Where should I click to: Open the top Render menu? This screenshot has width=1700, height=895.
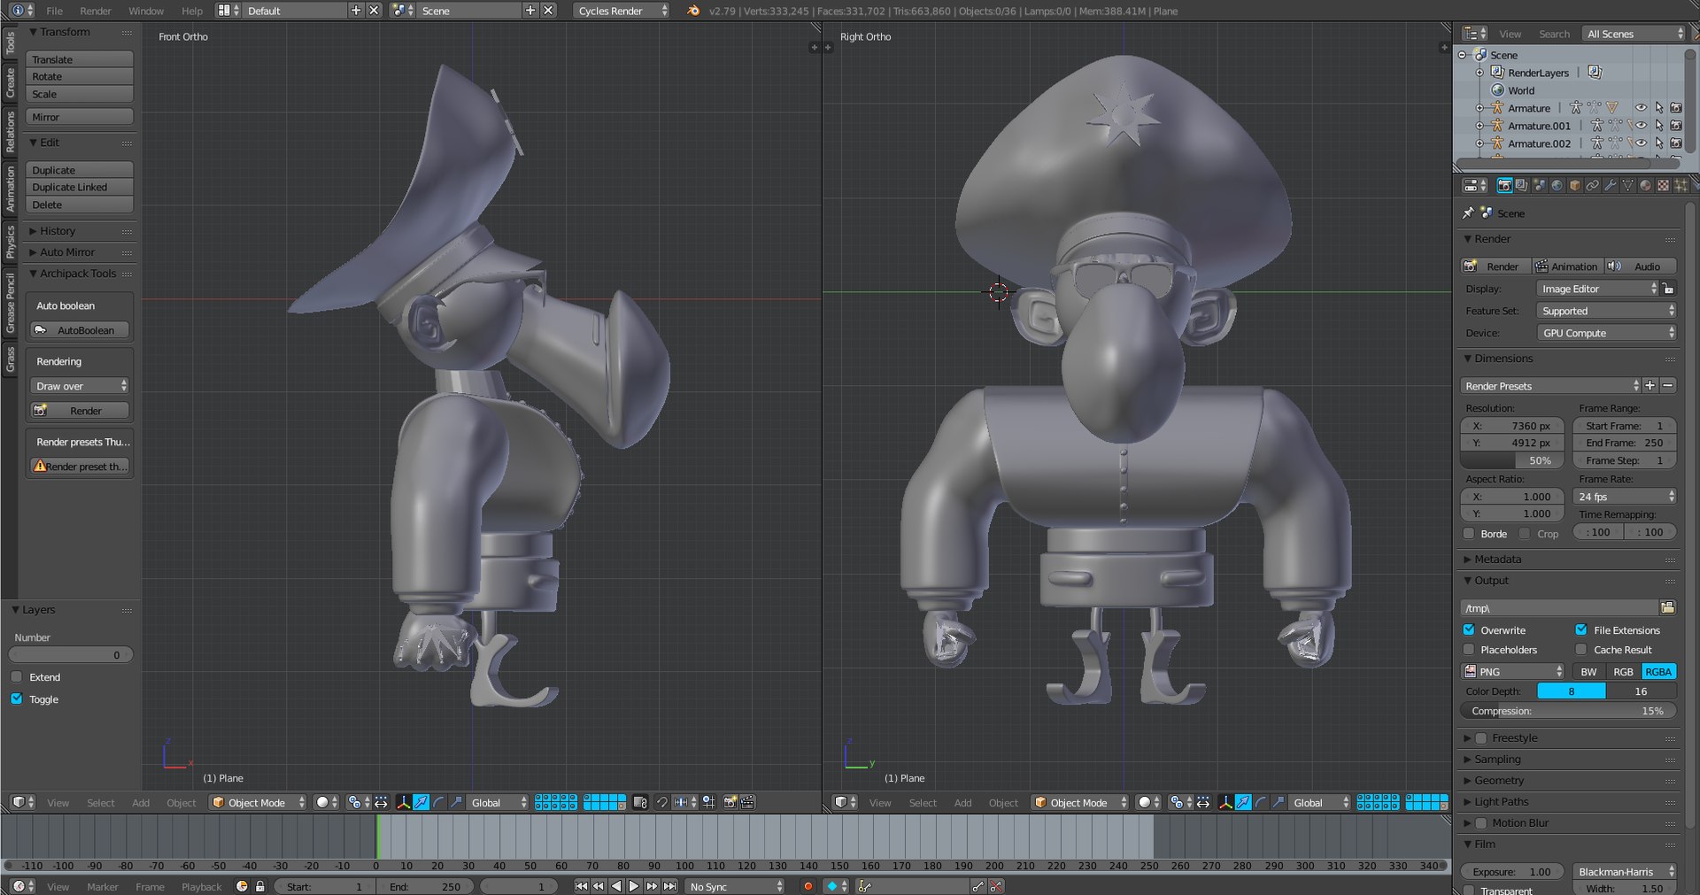(x=96, y=11)
